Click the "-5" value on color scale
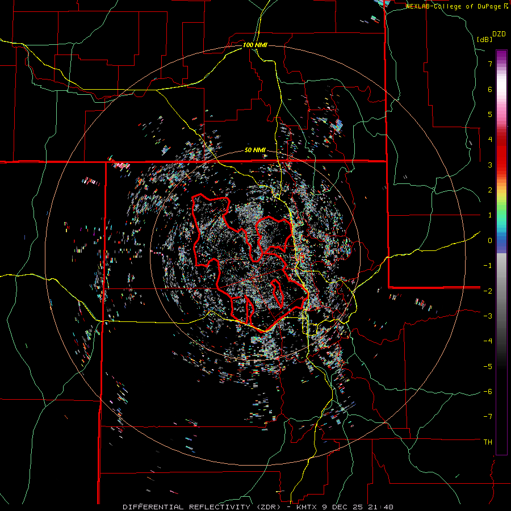This screenshot has width=511, height=511. tap(488, 366)
